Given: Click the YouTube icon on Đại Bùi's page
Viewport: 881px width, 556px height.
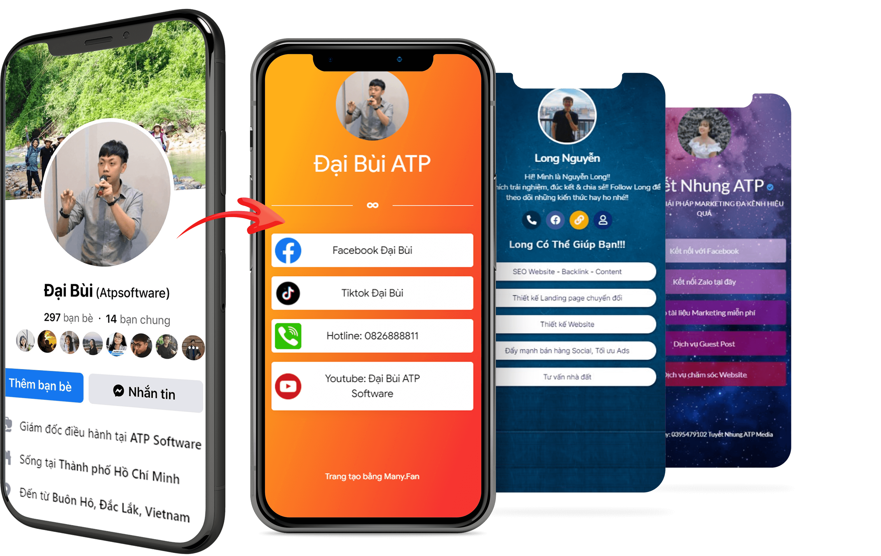Looking at the screenshot, I should point(289,383).
